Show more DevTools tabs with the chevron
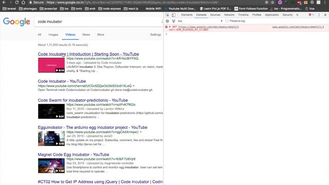 (x=297, y=15)
